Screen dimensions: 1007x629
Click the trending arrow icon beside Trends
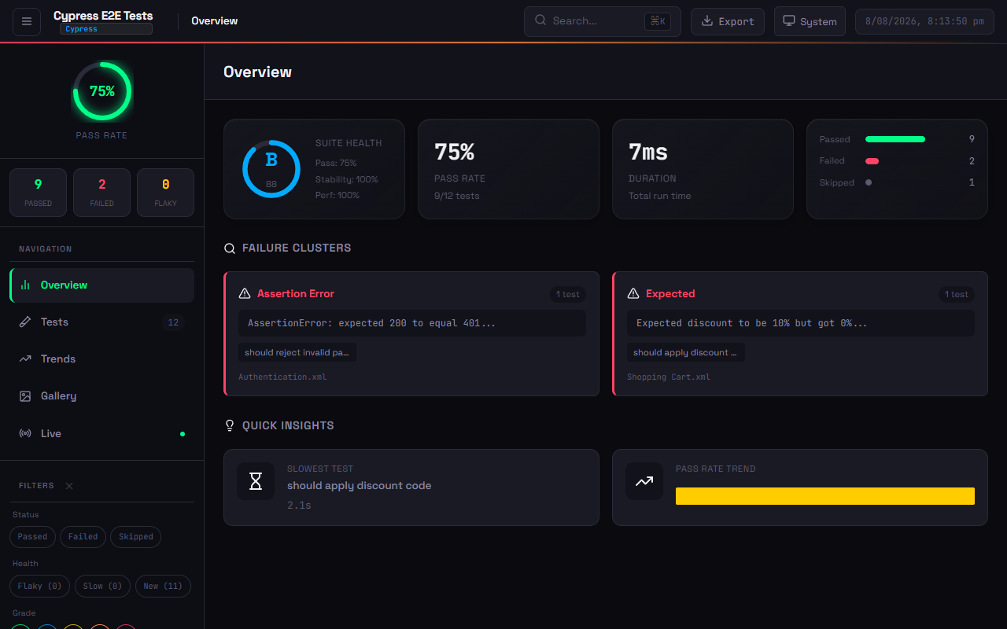click(x=25, y=359)
